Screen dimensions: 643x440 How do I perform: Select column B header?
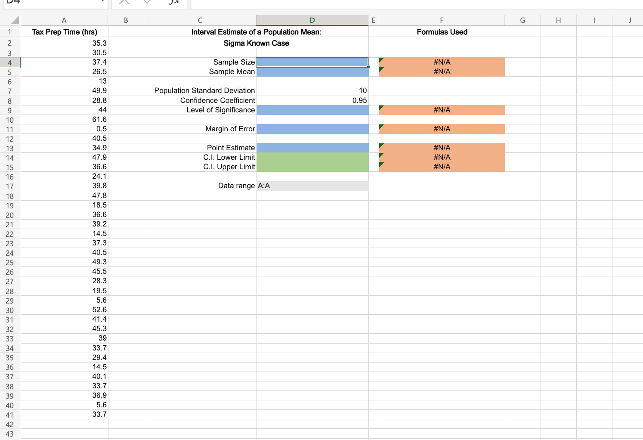(126, 20)
